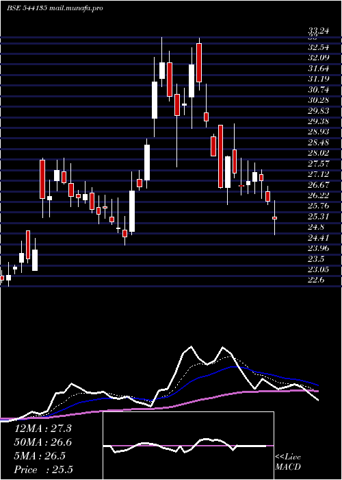342x480 pixels.
Task: Click the 32.54 price axis label
Action: point(319,48)
